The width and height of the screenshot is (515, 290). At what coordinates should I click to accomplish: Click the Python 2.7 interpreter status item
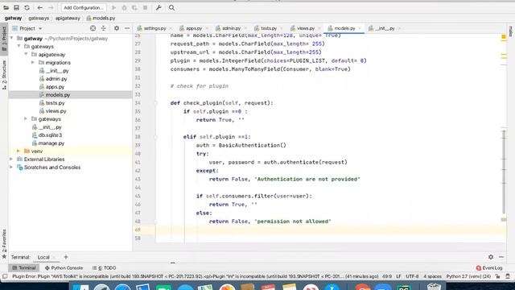coord(468,276)
